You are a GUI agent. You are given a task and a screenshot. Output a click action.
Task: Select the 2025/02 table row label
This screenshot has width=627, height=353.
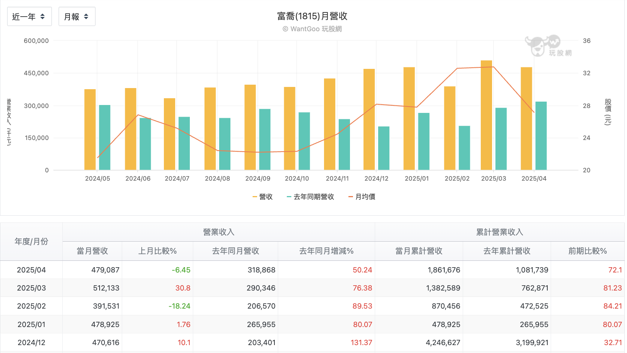click(32, 306)
